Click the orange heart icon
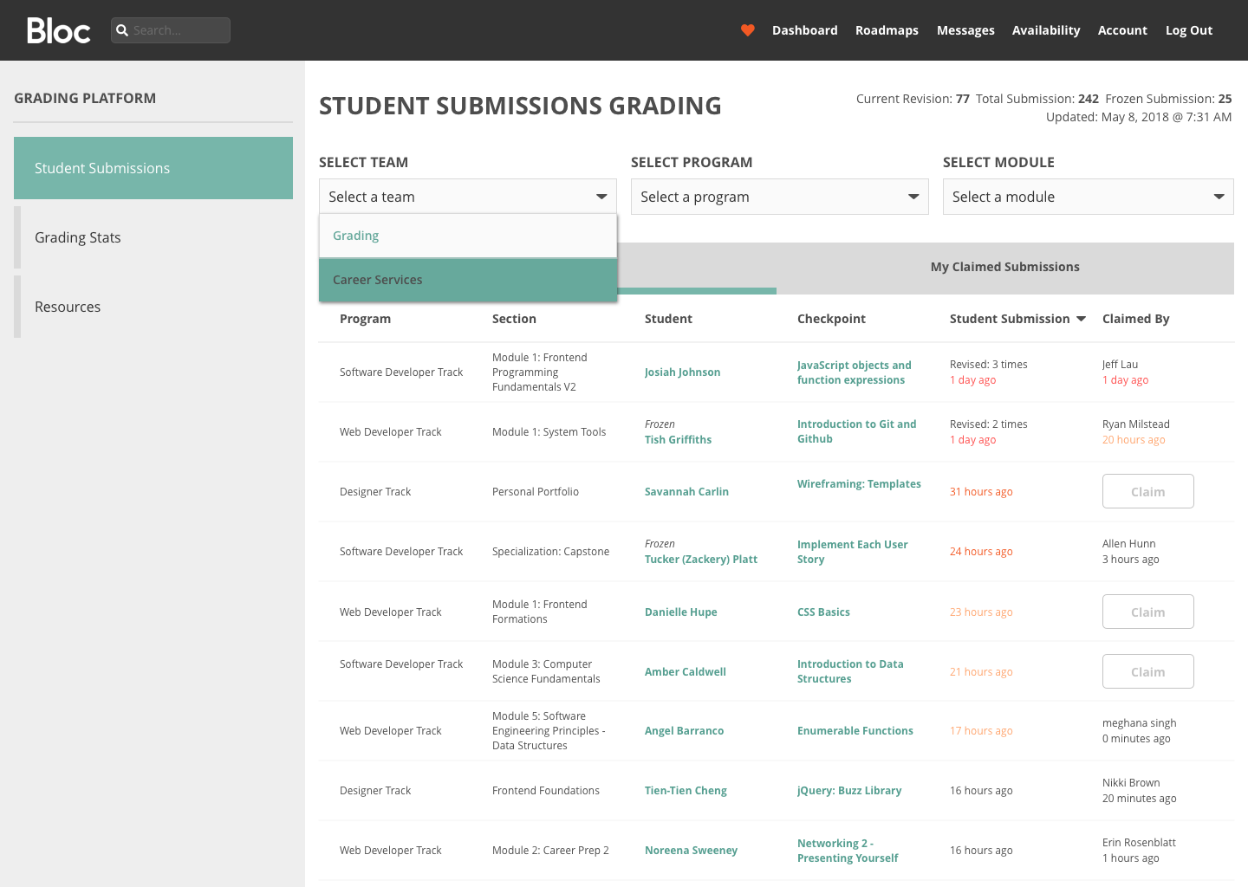 (x=747, y=30)
